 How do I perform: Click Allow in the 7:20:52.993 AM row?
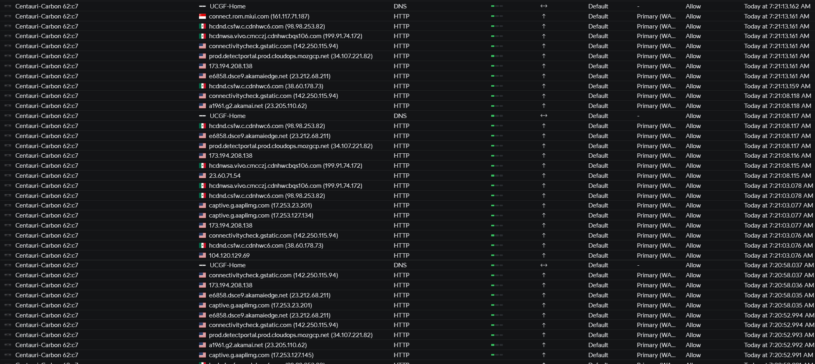(693, 335)
